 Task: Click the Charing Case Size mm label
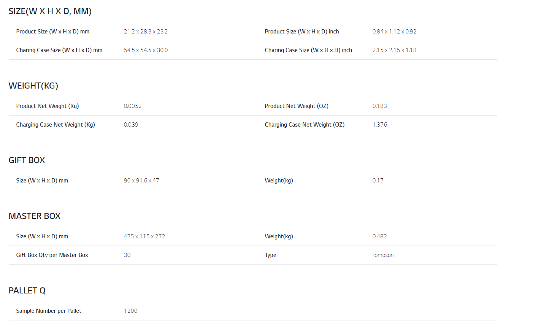[x=59, y=50]
